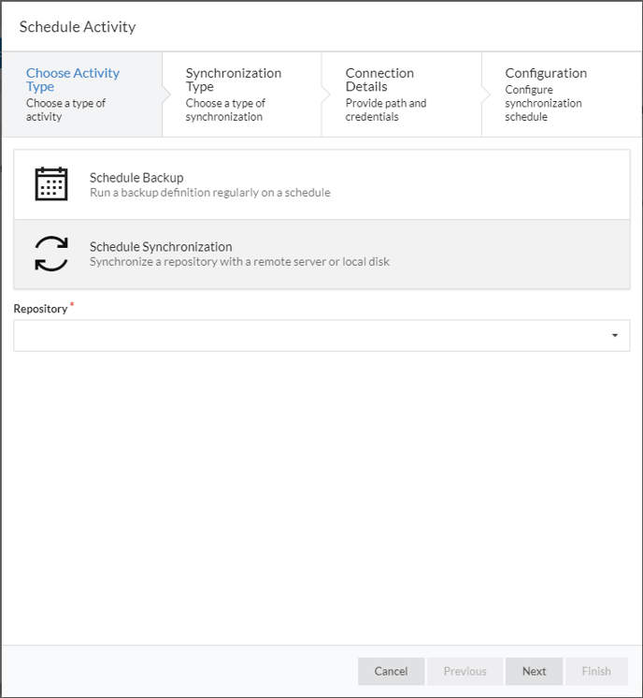Click the sync arrows icon
Image resolution: width=643 pixels, height=698 pixels.
(x=51, y=254)
